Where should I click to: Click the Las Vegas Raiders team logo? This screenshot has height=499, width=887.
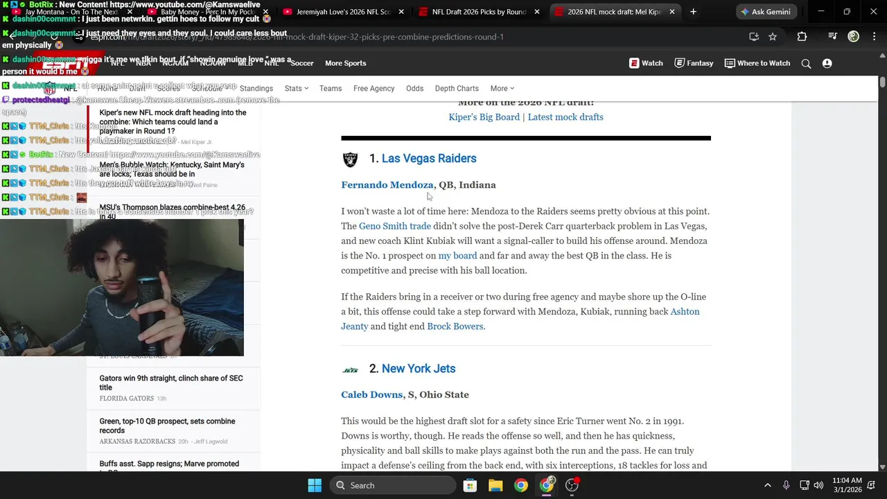tap(351, 159)
